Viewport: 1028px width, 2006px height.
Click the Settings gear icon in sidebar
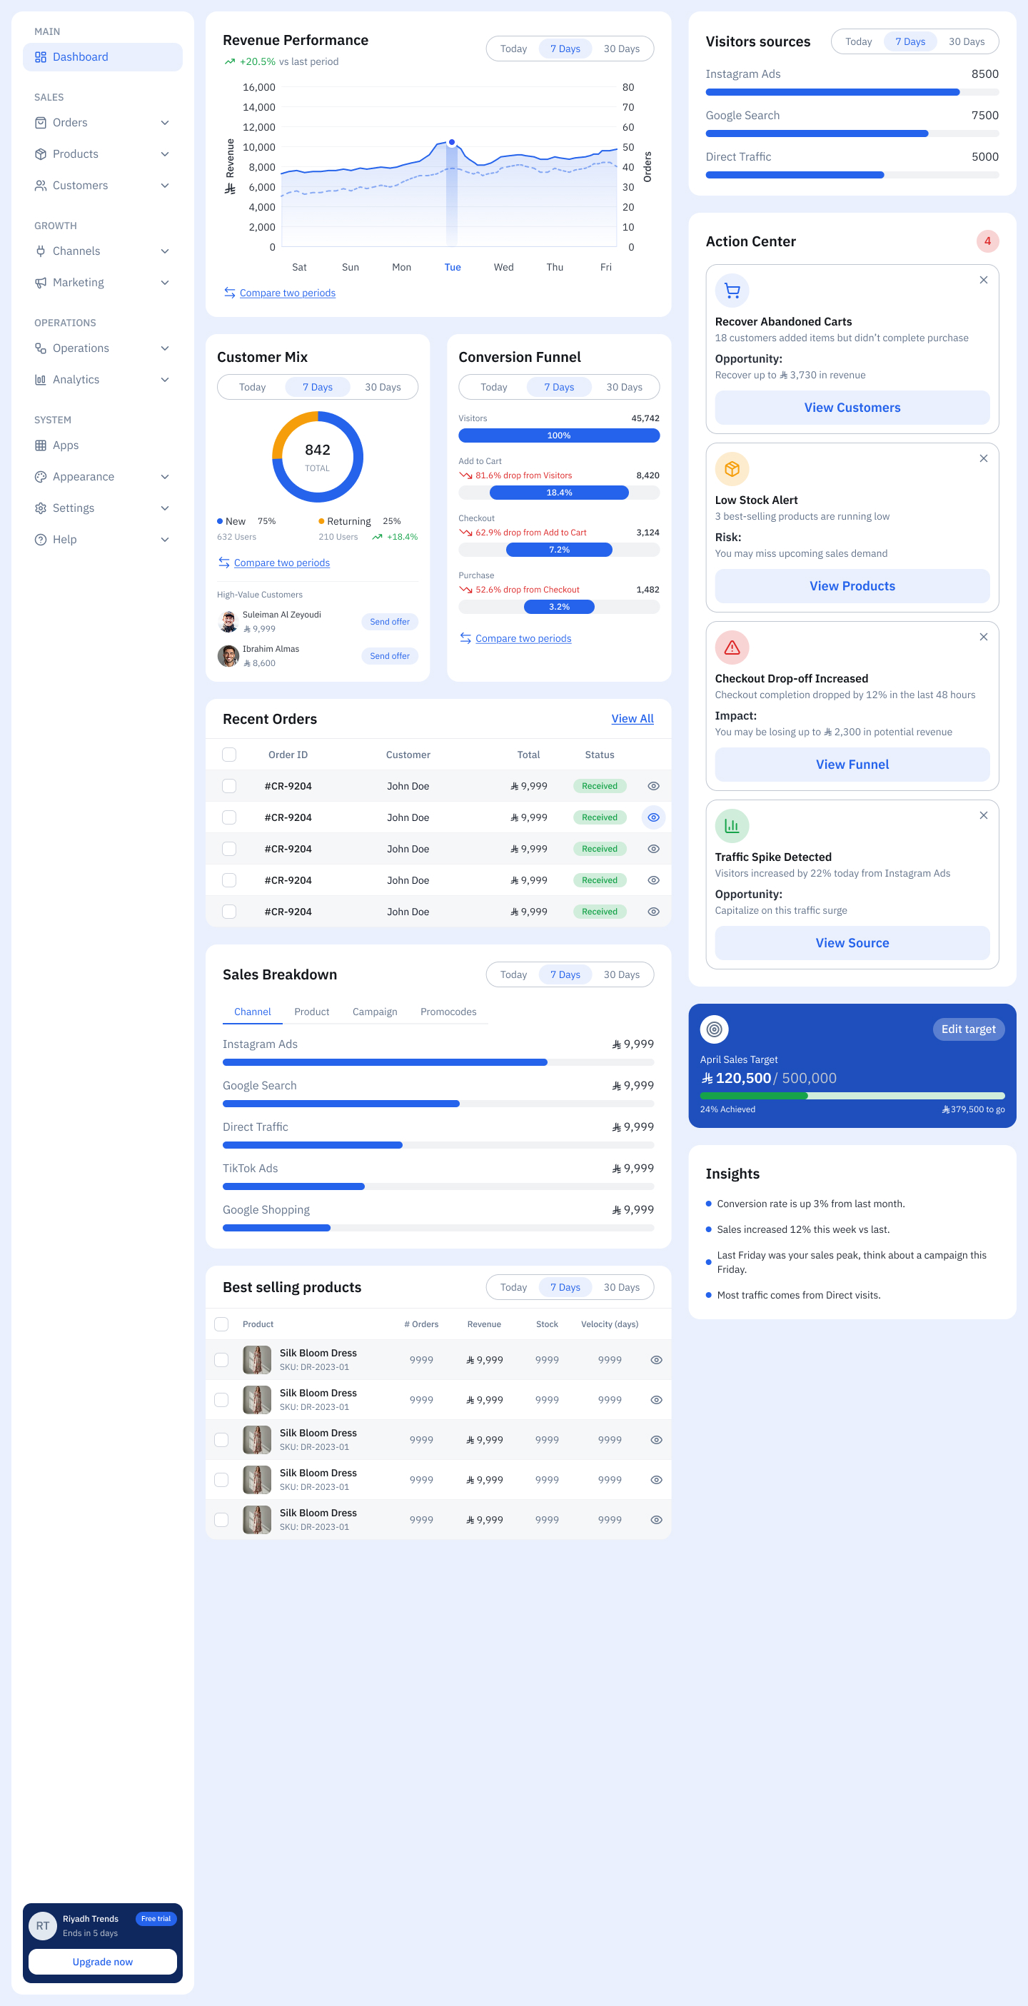41,508
